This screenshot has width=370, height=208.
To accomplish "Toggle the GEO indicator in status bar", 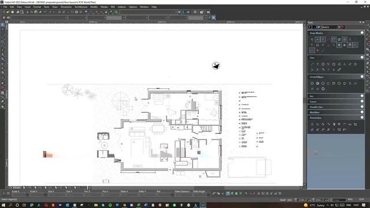I will 290,200.
